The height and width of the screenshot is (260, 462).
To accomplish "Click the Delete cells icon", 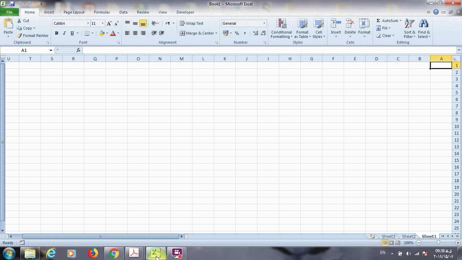I will pyautogui.click(x=350, y=23).
